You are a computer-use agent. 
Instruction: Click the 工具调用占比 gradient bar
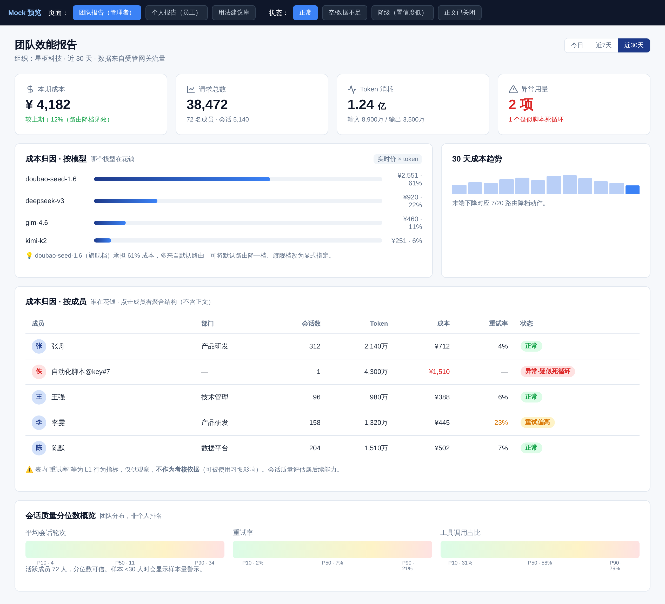pyautogui.click(x=540, y=549)
